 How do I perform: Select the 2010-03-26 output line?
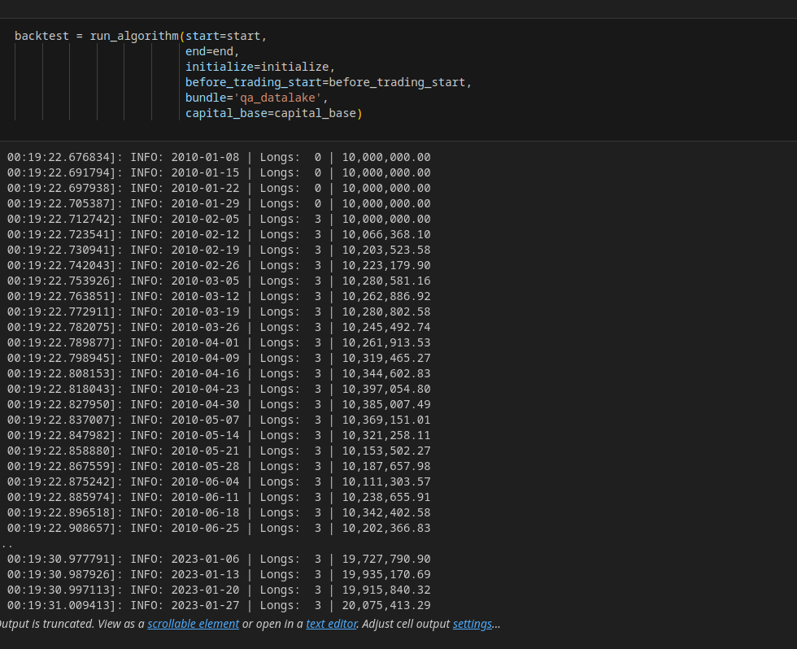pos(219,327)
